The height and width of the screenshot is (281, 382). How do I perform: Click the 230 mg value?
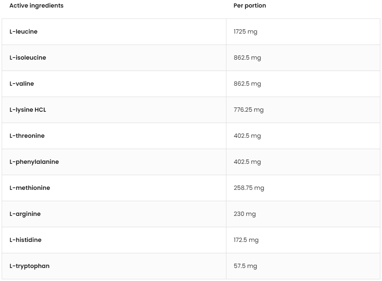pyautogui.click(x=244, y=214)
